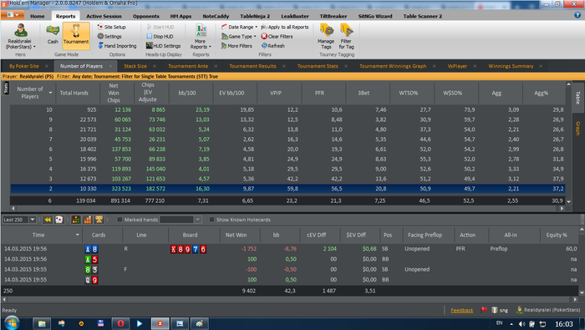
Task: Open the application menu button
Action: point(13,15)
